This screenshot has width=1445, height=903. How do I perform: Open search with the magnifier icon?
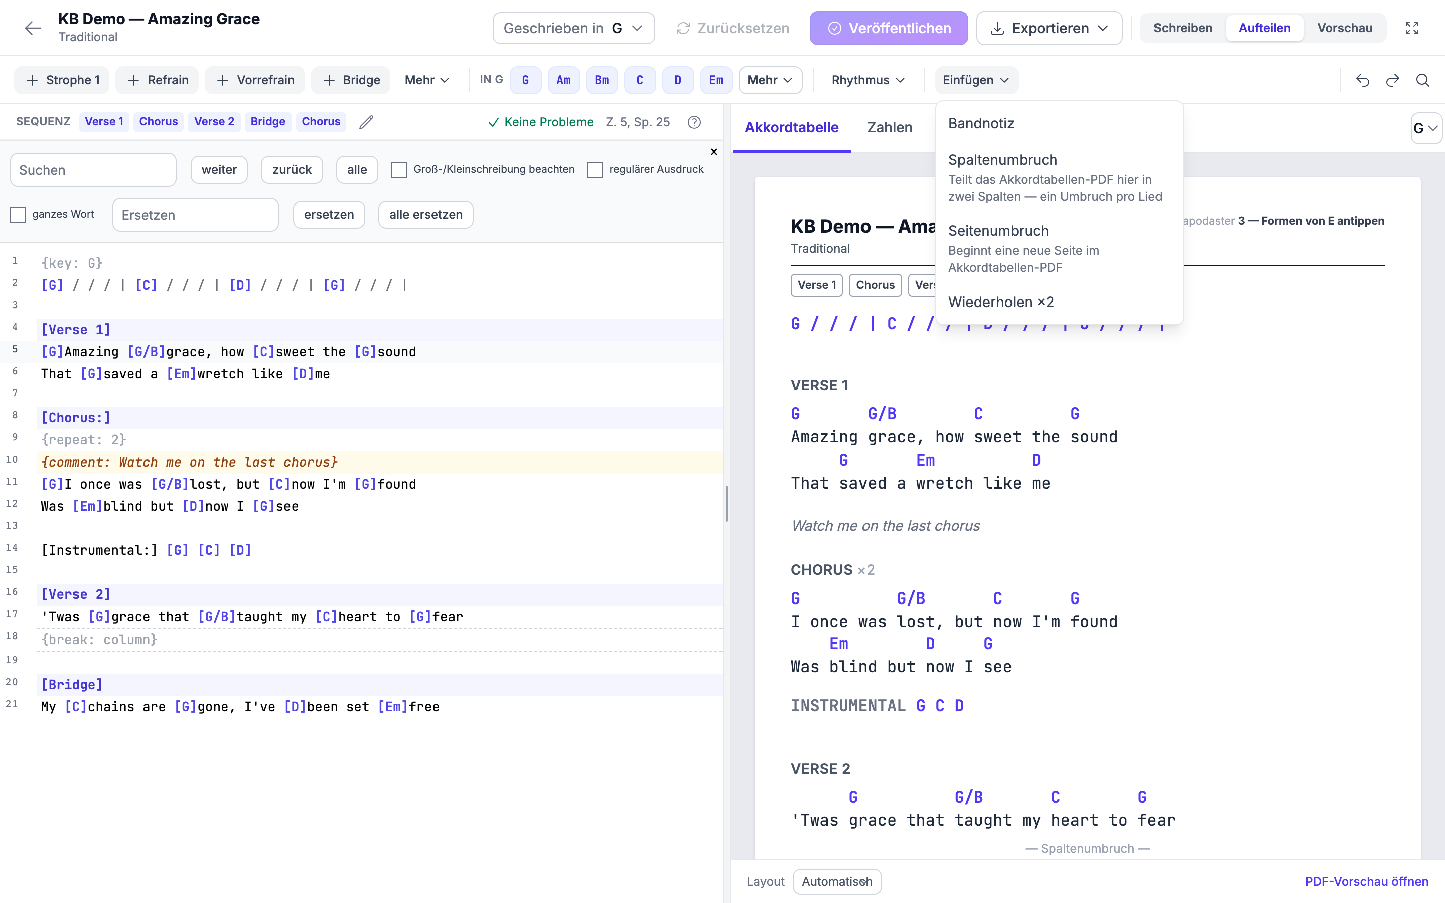tap(1423, 80)
